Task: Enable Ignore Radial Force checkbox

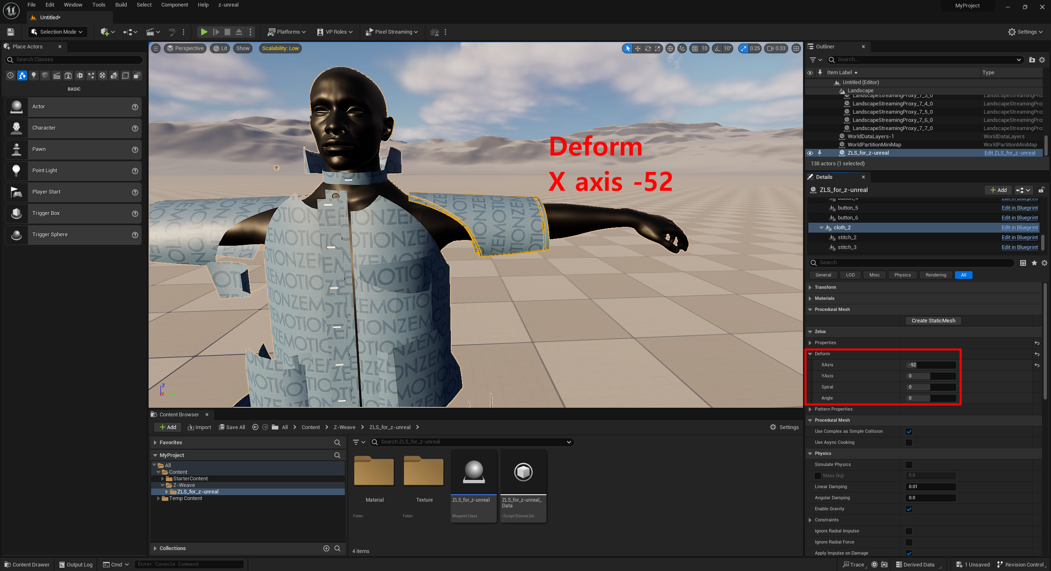Action: point(909,542)
